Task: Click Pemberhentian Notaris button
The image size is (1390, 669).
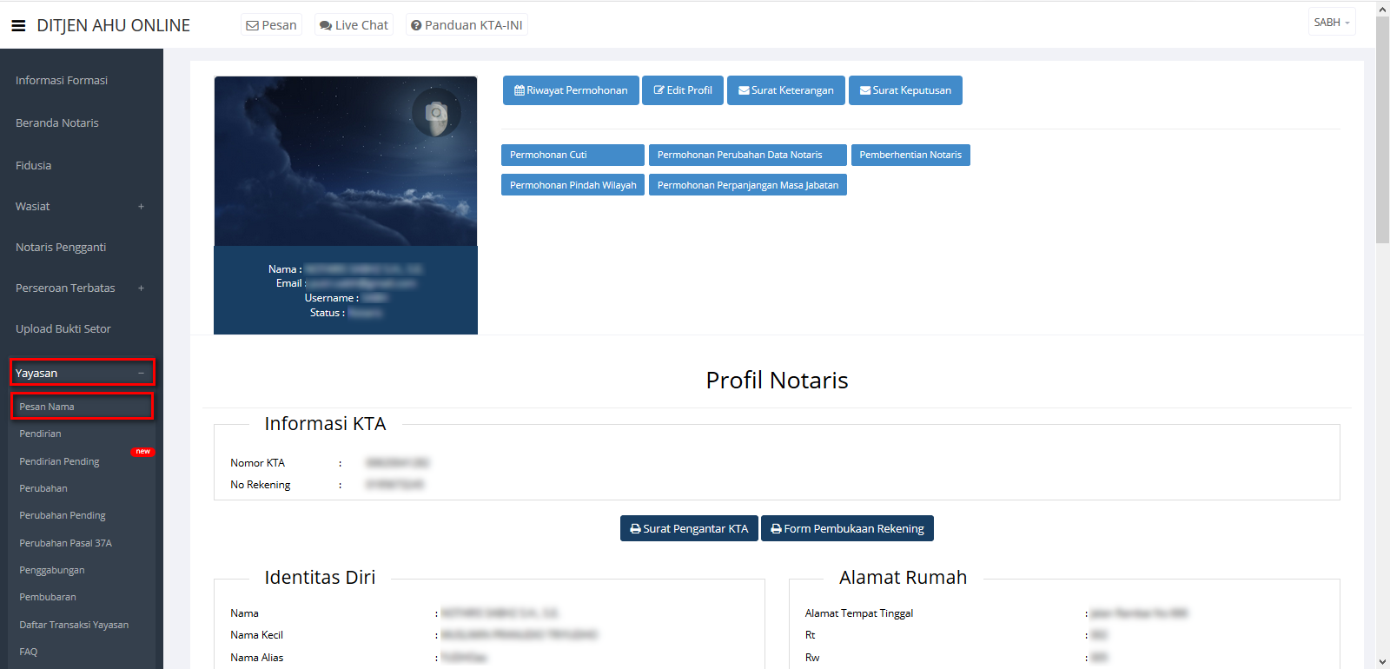Action: coord(910,155)
